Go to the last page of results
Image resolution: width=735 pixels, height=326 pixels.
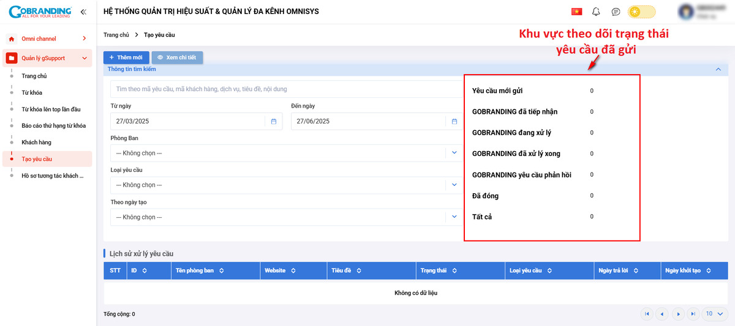(x=693, y=314)
